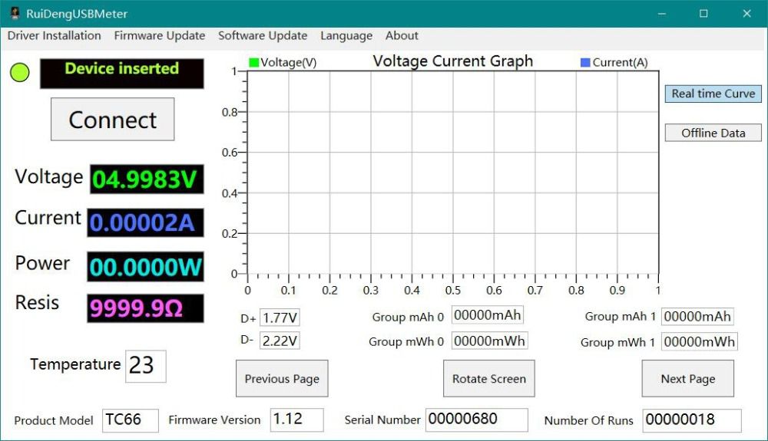Switch to Offline Data view
The width and height of the screenshot is (768, 441).
click(x=713, y=133)
